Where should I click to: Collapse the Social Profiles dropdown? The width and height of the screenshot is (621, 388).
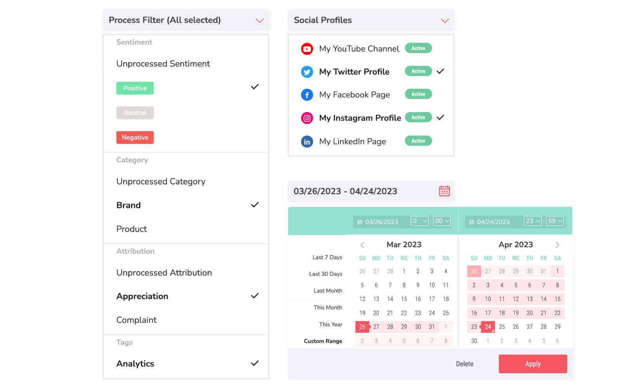pos(445,21)
